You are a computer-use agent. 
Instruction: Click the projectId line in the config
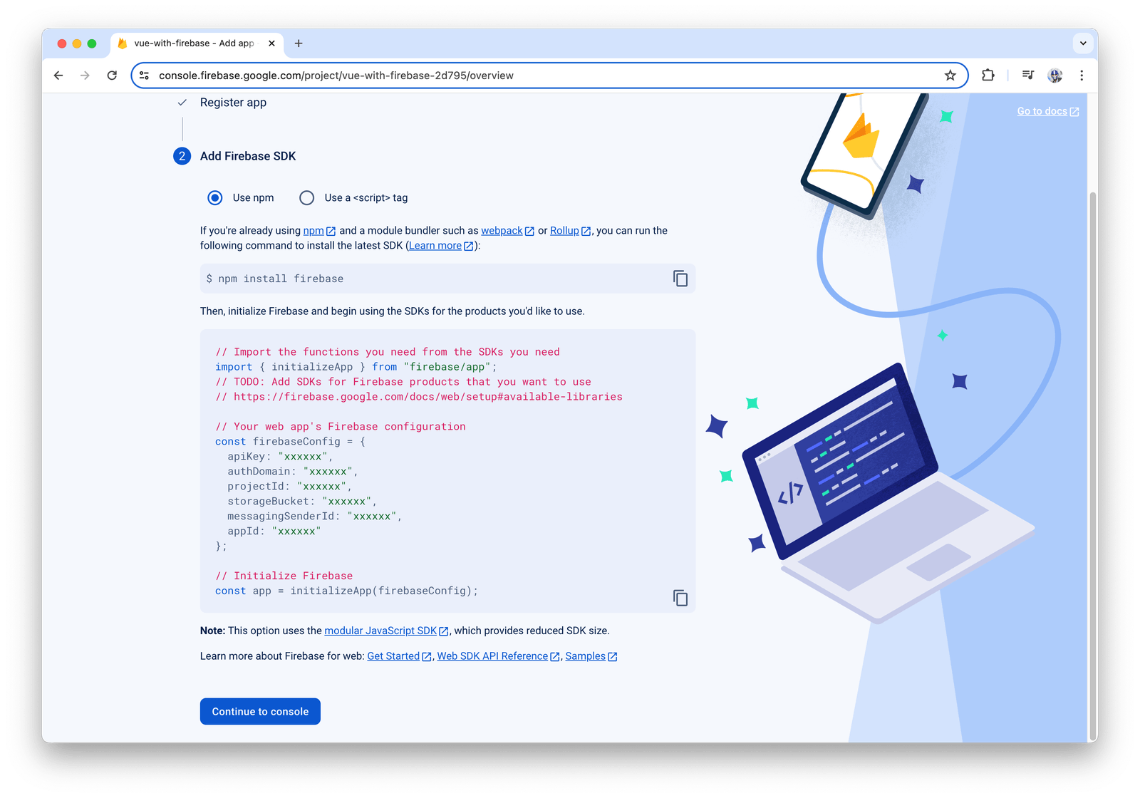point(289,487)
